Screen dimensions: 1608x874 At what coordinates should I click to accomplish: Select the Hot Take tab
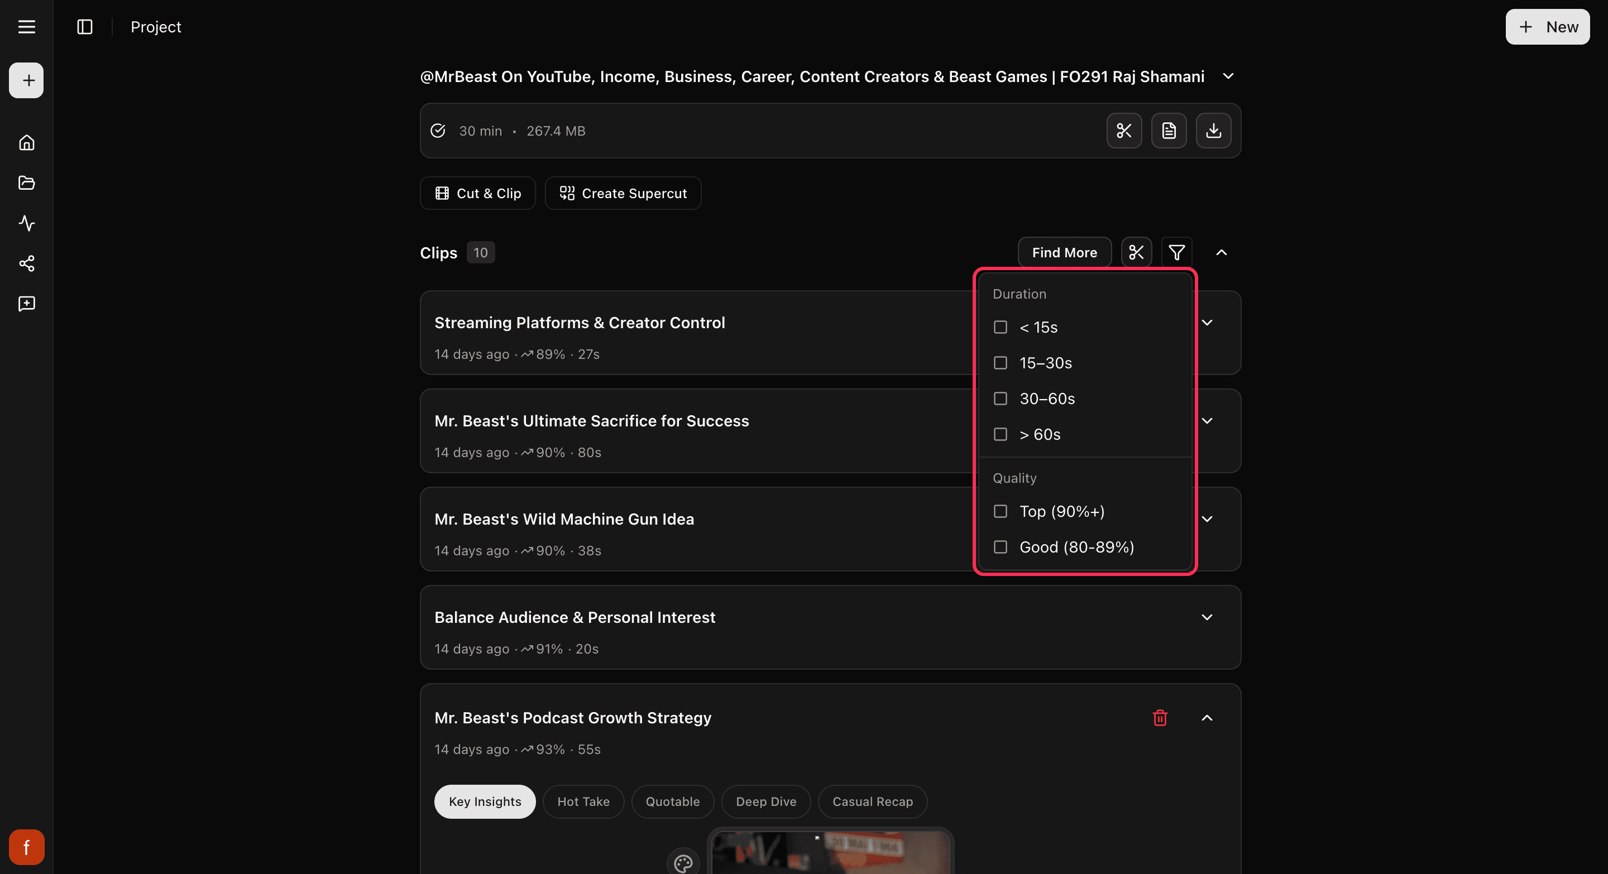583,801
